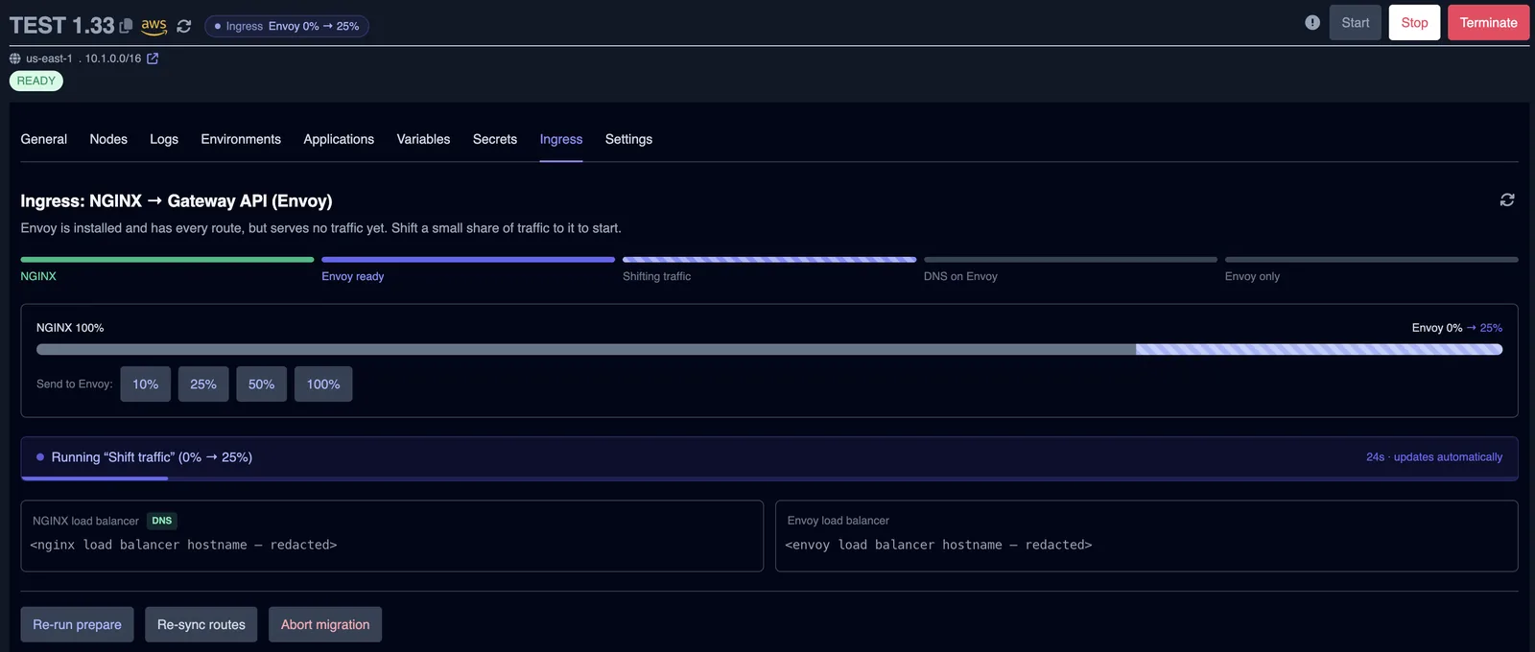Click the NGINX/Envoy traffic split bar
1535x652 pixels.
769,350
